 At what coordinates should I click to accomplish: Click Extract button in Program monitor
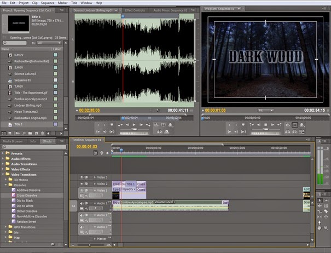click(x=295, y=131)
